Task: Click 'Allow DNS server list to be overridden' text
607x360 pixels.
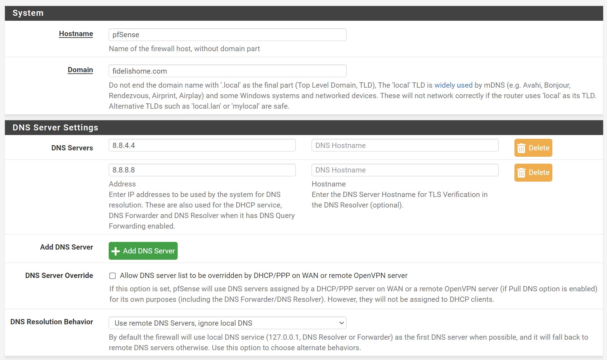Action: point(264,276)
